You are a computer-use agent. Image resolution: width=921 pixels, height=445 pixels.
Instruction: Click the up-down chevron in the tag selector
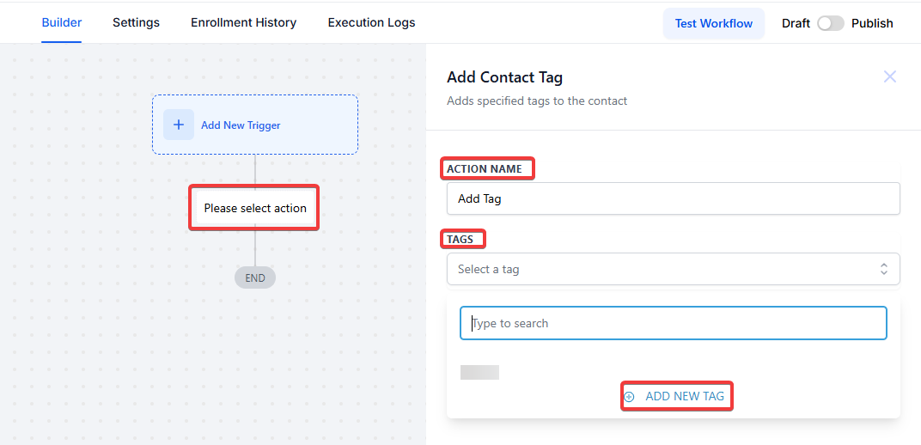[883, 269]
